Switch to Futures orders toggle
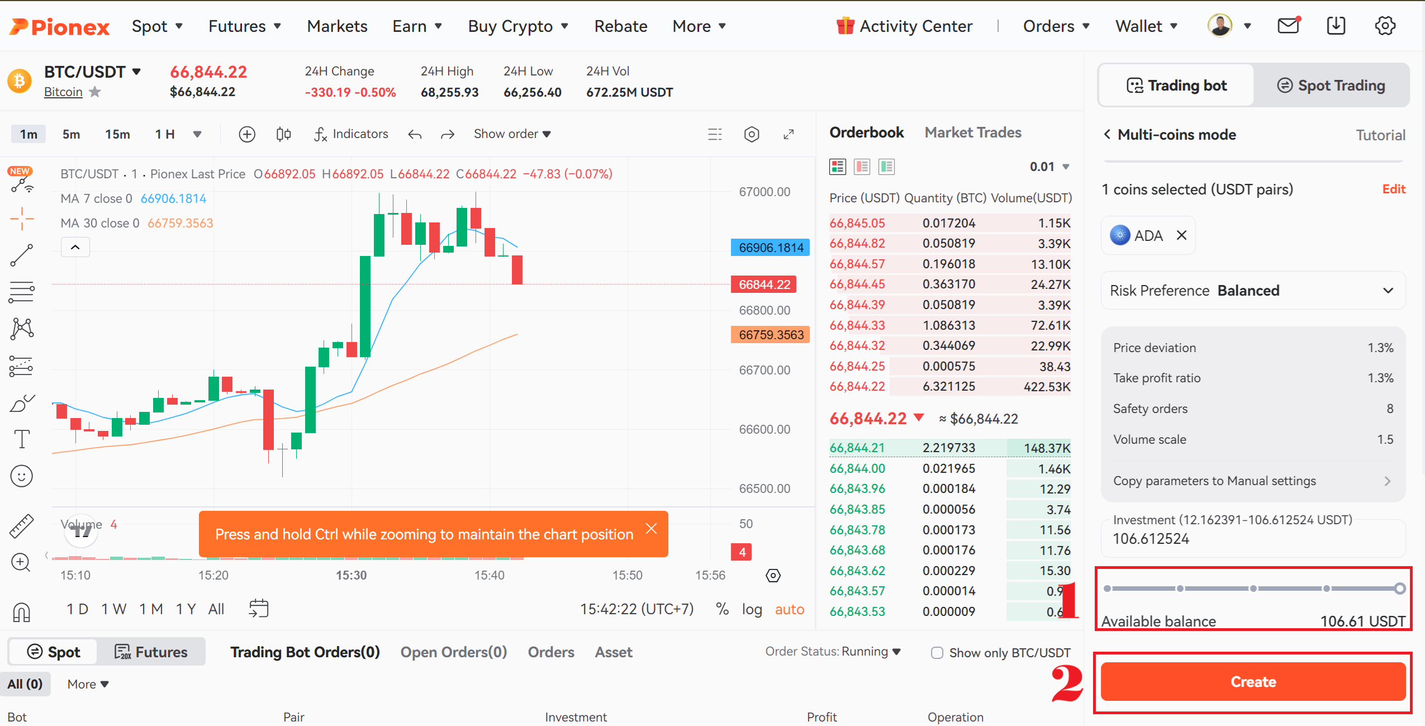Screen dimensions: 1425x726 [x=151, y=652]
